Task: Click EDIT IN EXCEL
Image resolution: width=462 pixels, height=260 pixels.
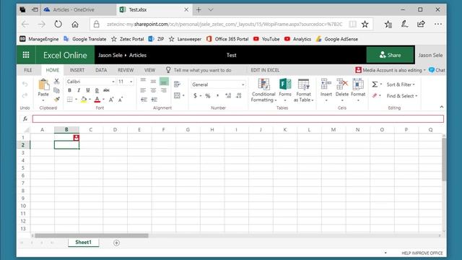Action: 265,70
